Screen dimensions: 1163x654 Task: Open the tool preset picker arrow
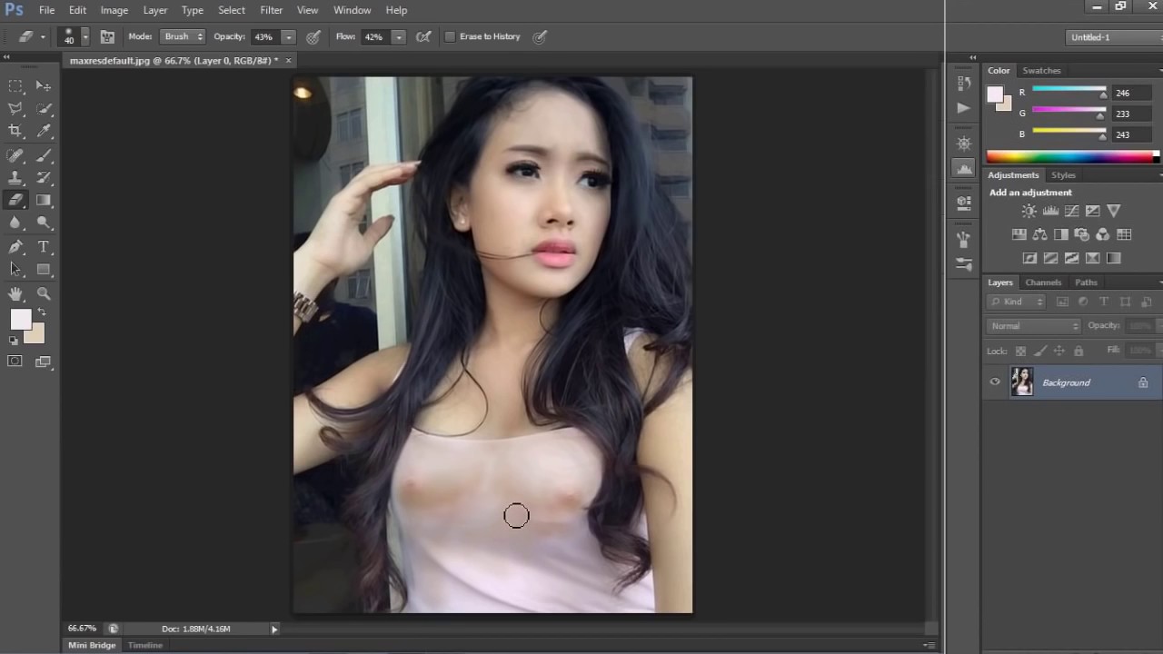click(x=42, y=37)
